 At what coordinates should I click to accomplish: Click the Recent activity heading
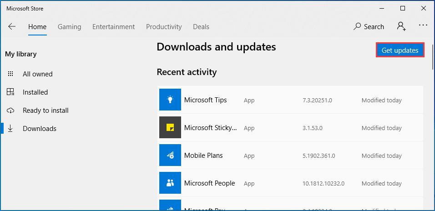(x=187, y=72)
